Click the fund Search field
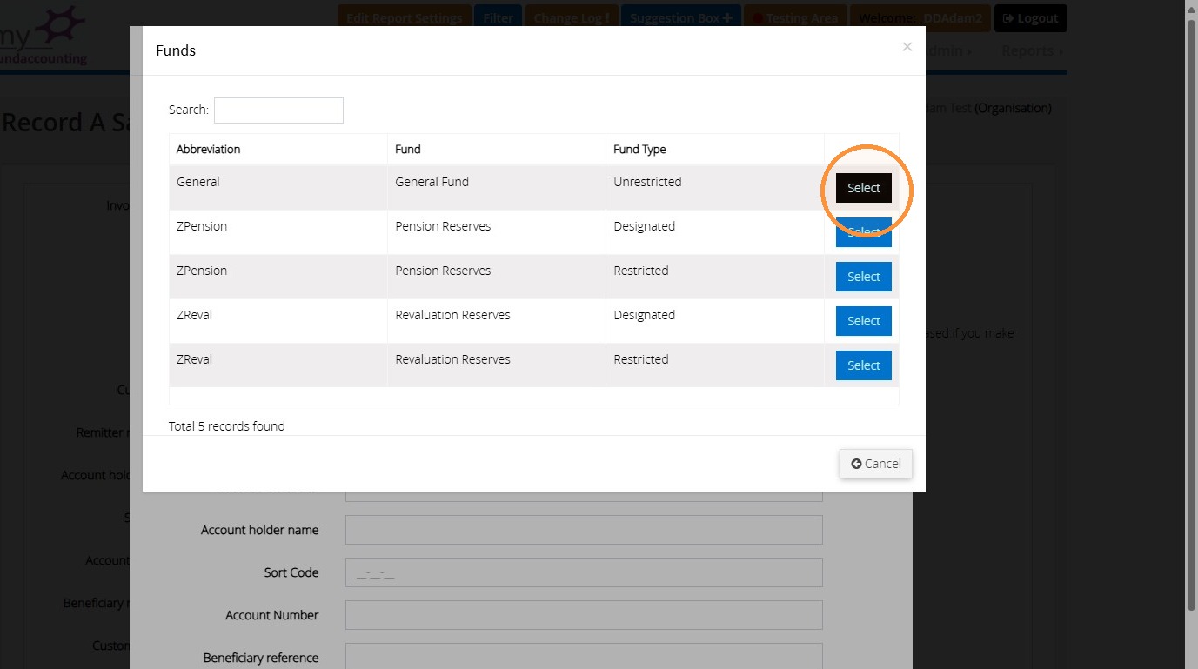 tap(278, 110)
